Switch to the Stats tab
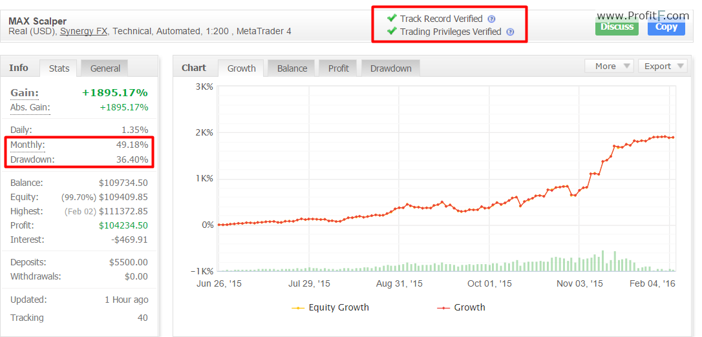 click(x=59, y=68)
